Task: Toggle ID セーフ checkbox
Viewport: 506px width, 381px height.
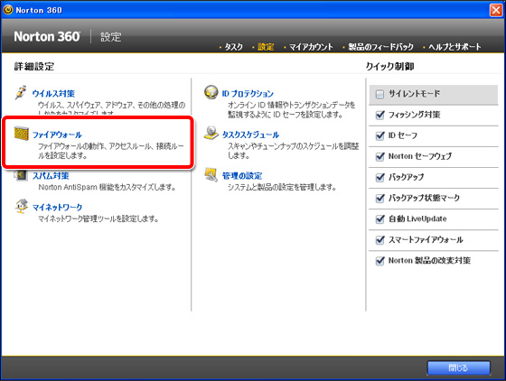Action: pyautogui.click(x=380, y=135)
